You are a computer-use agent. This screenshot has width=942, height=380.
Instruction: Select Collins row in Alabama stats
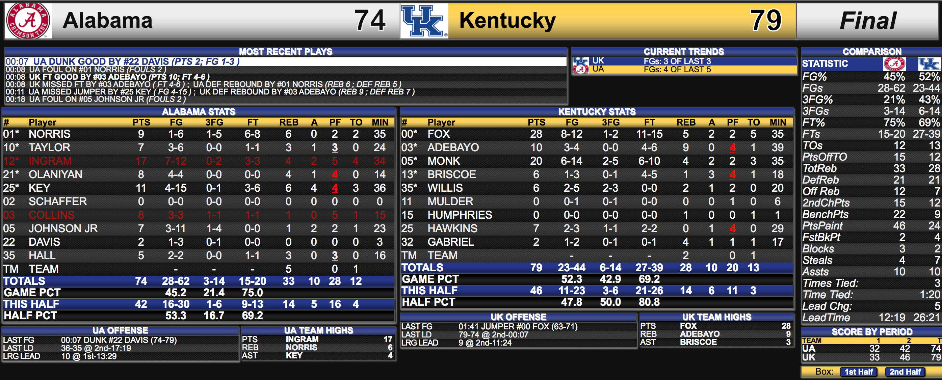coord(199,215)
